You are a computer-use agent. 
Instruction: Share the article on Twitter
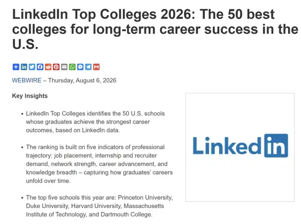point(32,67)
